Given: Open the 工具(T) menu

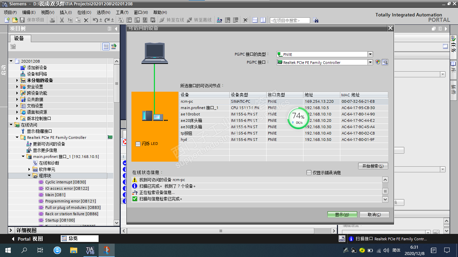Looking at the screenshot, I should (122, 12).
